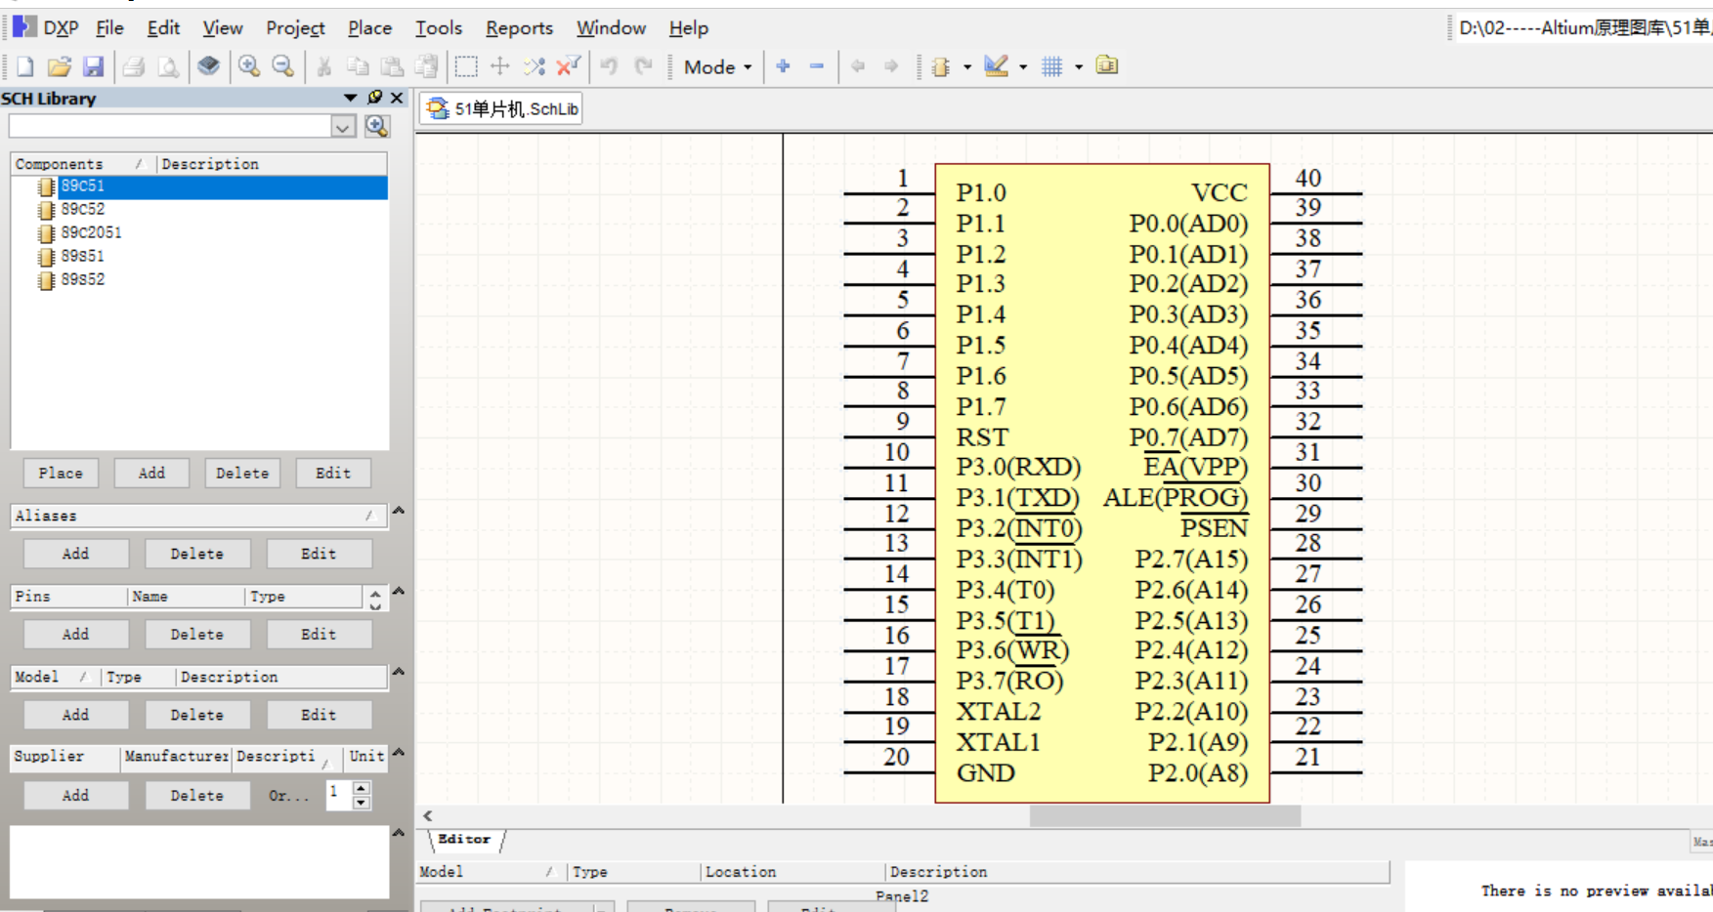Select the 89S52 component
The height and width of the screenshot is (912, 1713).
83,279
